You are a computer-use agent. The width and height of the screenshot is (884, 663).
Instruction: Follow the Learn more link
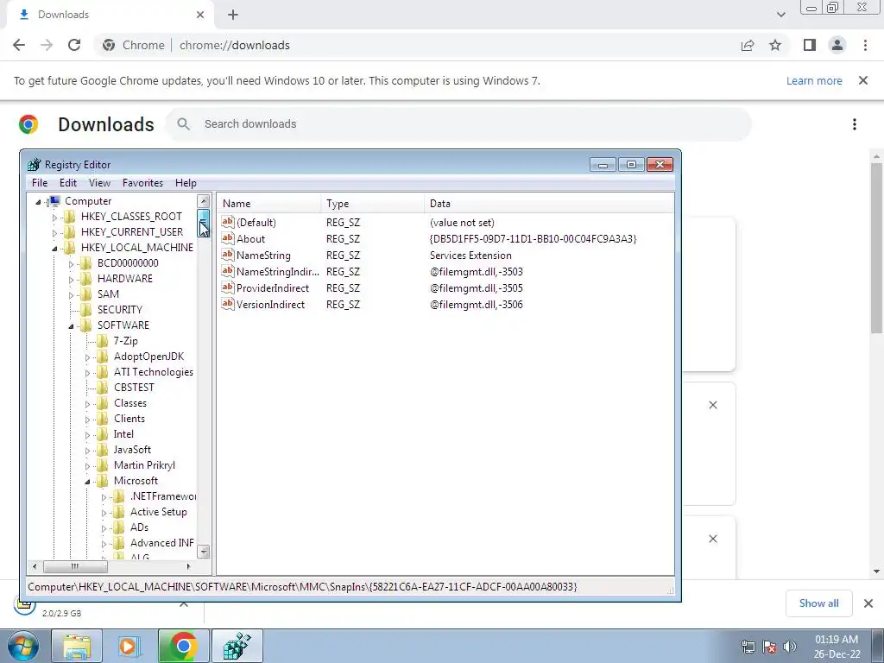[x=814, y=80]
